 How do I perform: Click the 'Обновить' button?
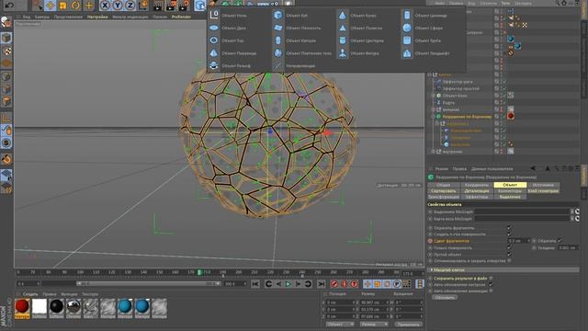pos(445,297)
